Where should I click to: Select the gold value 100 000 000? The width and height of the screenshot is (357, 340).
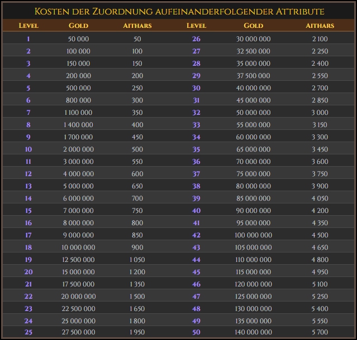pyautogui.click(x=254, y=235)
